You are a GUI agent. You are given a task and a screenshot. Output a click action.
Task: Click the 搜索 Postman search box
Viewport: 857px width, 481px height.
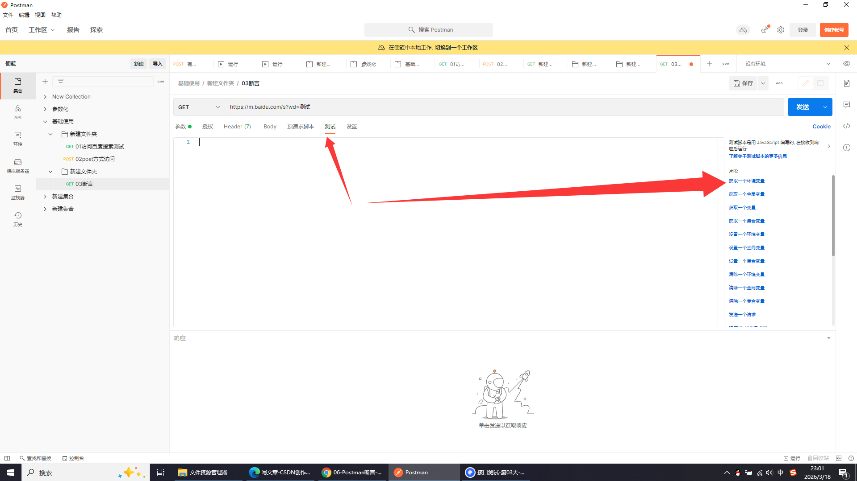click(429, 30)
